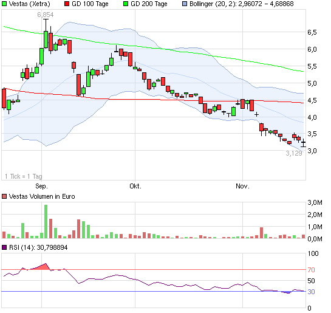The width and height of the screenshot is (331, 313).
Task: Select the 'Vestas (Xetra)' legend label
Action: click(30, 4)
